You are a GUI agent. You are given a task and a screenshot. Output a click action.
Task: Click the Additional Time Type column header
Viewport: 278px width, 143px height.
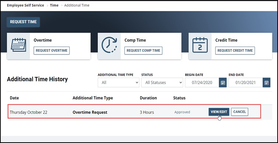(x=93, y=98)
